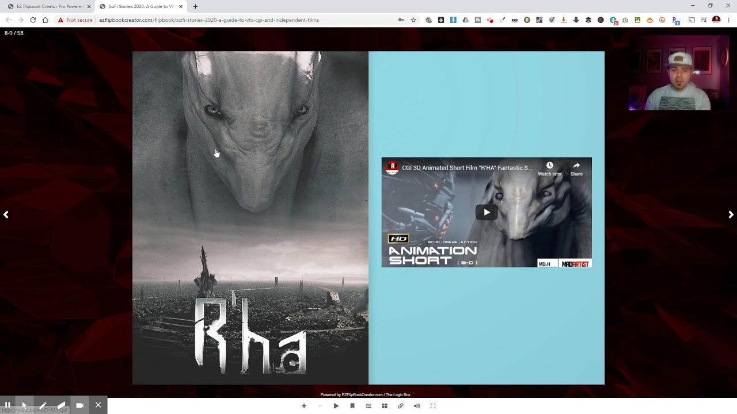The width and height of the screenshot is (737, 414).
Task: Close the EZ Flipbook Creator Pro tab
Action: point(89,6)
